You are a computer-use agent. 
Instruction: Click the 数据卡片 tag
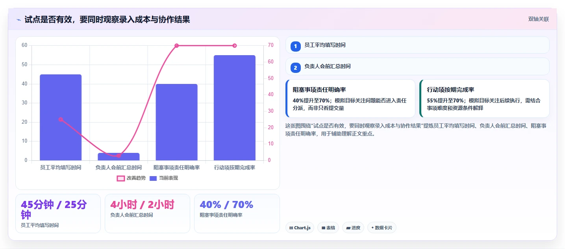382,228
